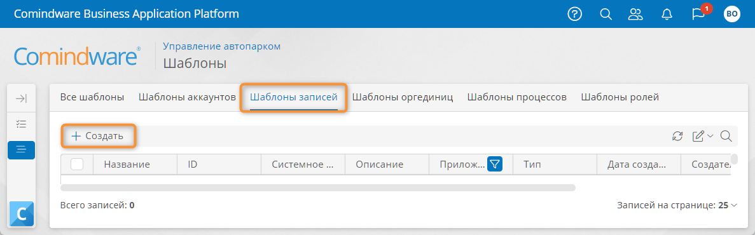Toggle the select-all checkbox in table header

[77, 164]
